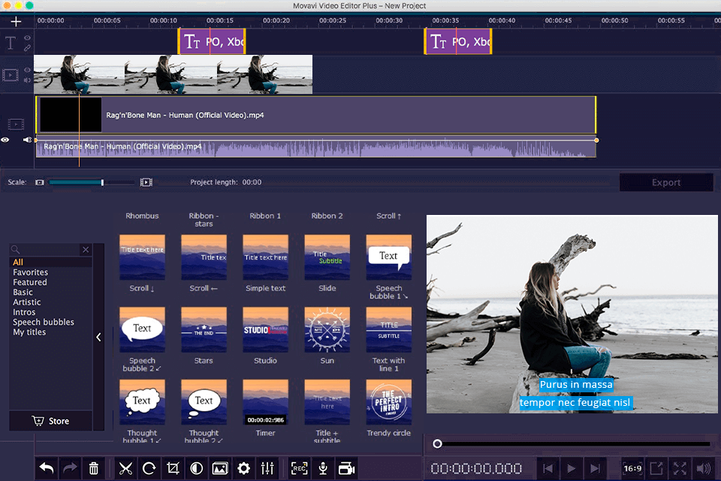Add a new track with the plus icon
721x481 pixels.
point(16,22)
